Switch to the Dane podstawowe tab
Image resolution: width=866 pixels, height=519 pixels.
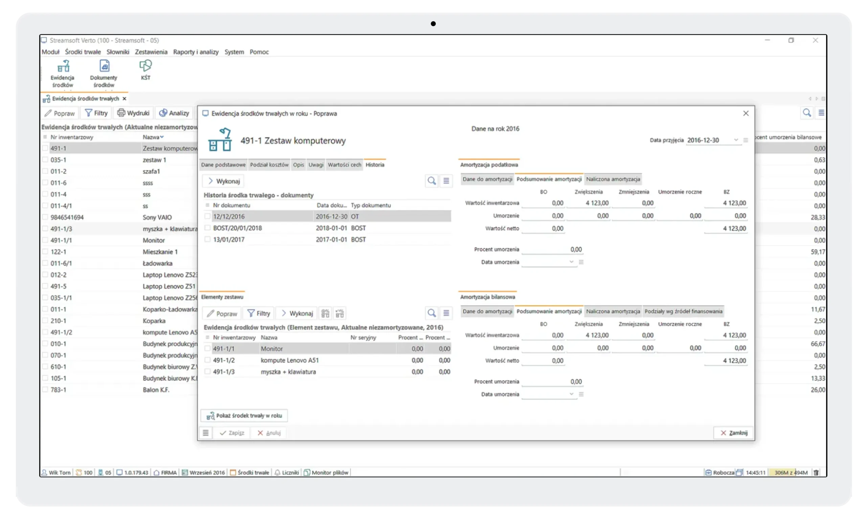(x=223, y=165)
